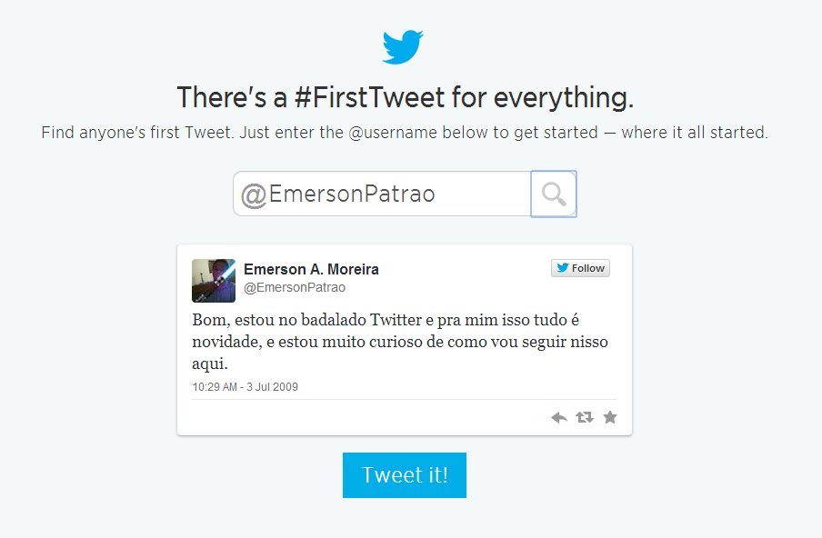Screen dimensions: 822x538
Task: Open the Emerson A. Moreira name link
Action: 311,269
